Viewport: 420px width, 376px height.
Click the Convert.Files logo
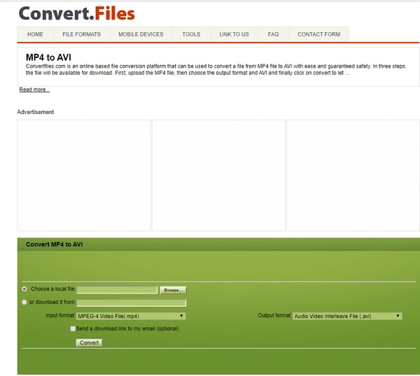coord(77,14)
